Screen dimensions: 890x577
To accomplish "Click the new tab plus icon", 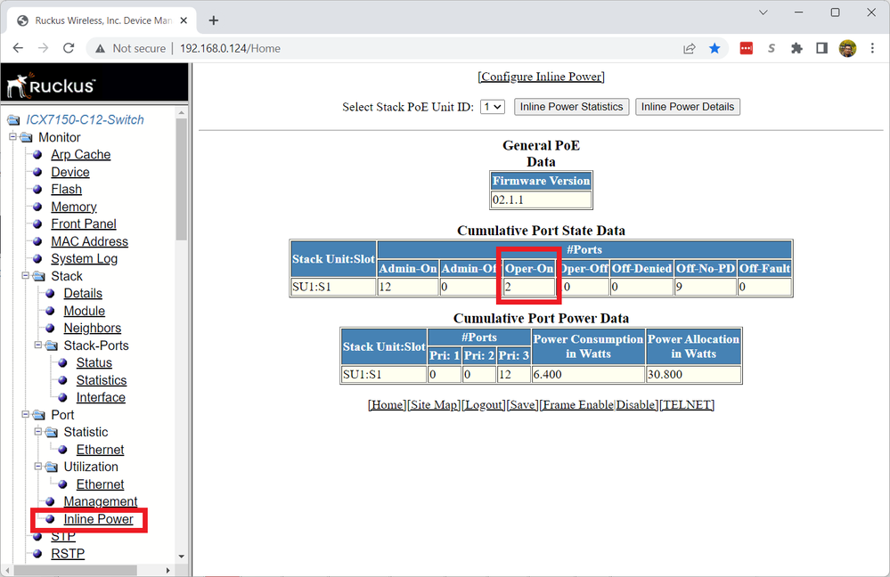I will pyautogui.click(x=214, y=20).
